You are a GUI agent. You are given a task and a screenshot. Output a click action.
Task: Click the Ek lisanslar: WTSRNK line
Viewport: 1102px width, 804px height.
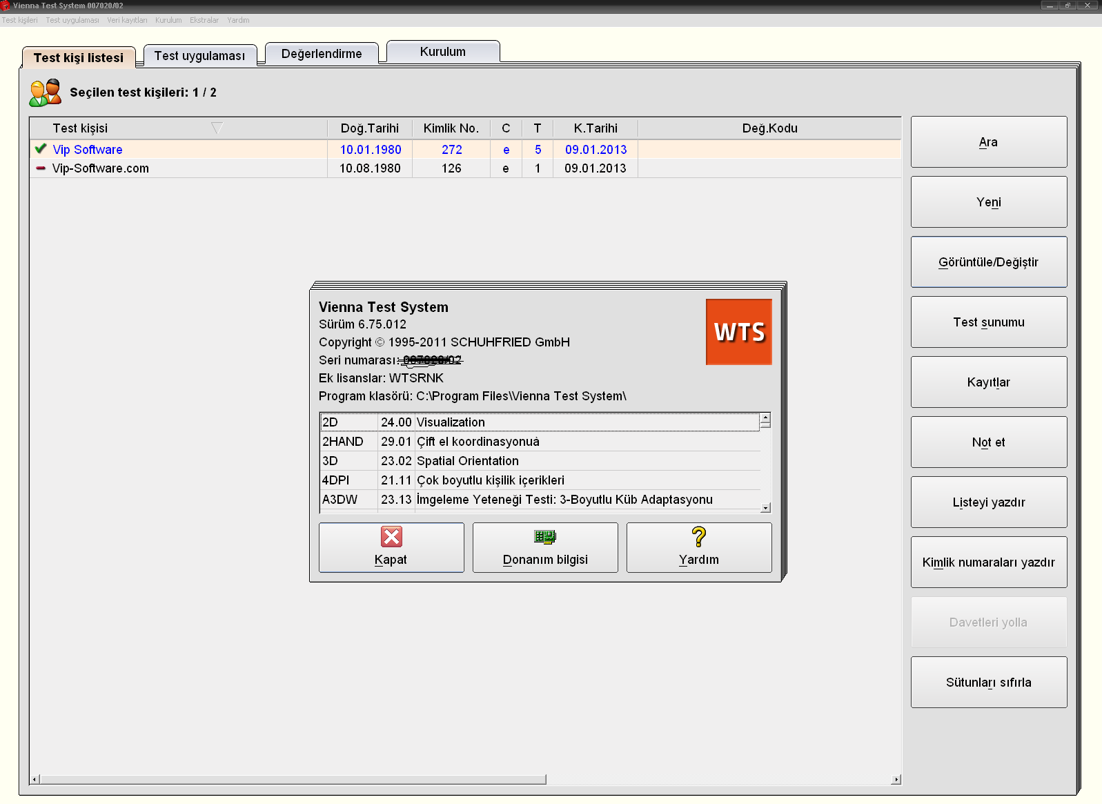pyautogui.click(x=381, y=378)
